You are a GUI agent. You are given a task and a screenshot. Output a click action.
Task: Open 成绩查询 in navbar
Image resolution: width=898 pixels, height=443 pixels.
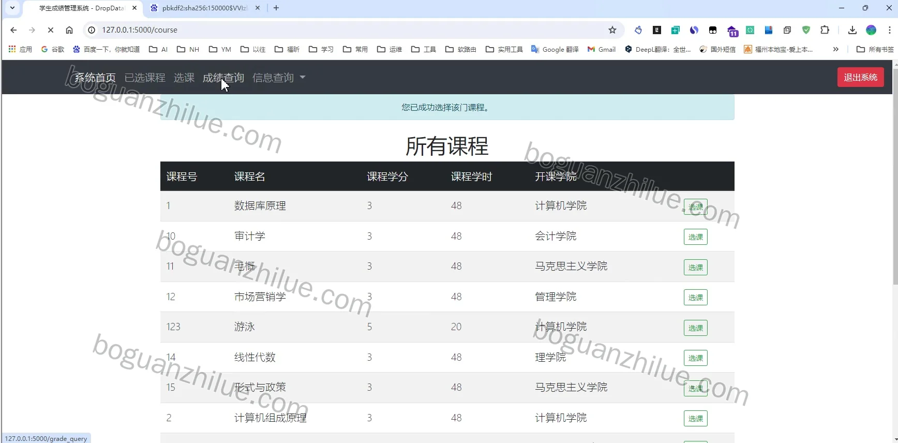(223, 78)
